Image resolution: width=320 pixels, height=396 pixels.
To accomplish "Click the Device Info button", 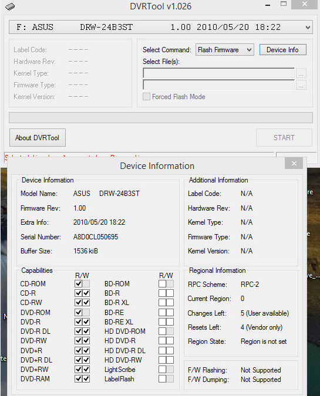I will [282, 50].
